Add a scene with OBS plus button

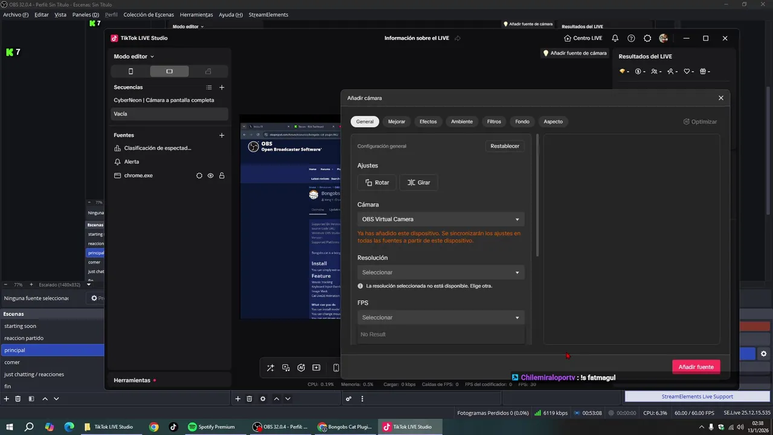pos(7,399)
